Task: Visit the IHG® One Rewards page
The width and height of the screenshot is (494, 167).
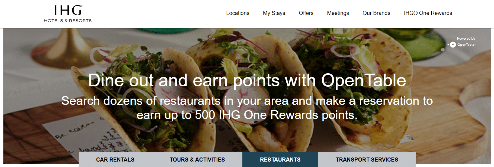Action: tap(428, 13)
